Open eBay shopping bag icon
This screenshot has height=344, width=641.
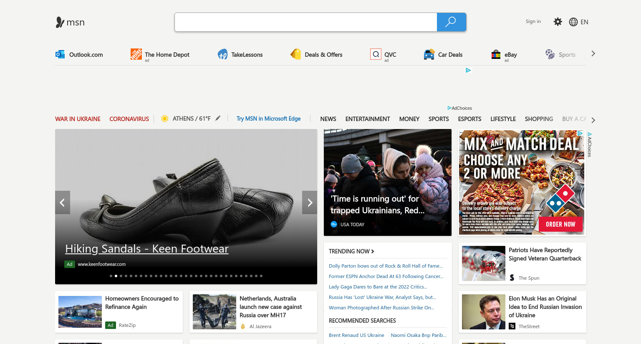pos(496,54)
